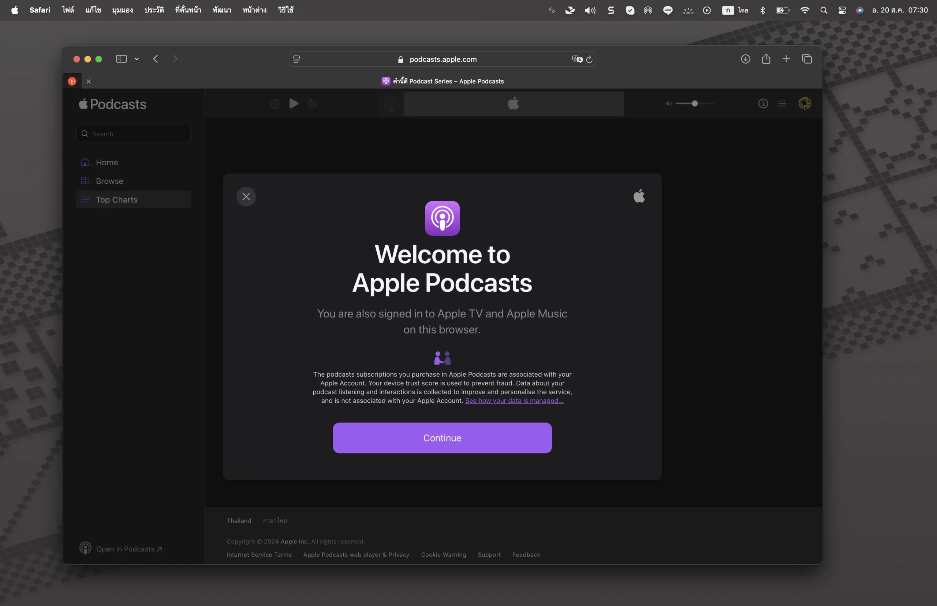The height and width of the screenshot is (606, 937).
Task: Click the Search field in the sidebar
Action: pos(134,134)
